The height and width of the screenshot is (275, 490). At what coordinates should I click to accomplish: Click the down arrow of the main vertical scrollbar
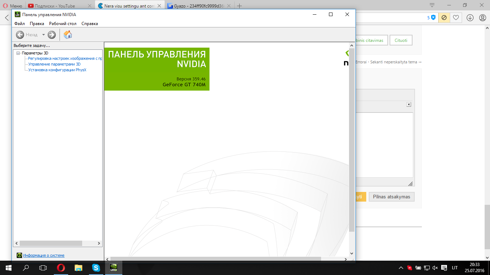coord(352,253)
